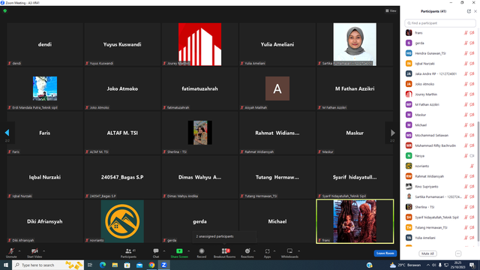The width and height of the screenshot is (480, 270).
Task: Open the Chat icon
Action: 156,251
